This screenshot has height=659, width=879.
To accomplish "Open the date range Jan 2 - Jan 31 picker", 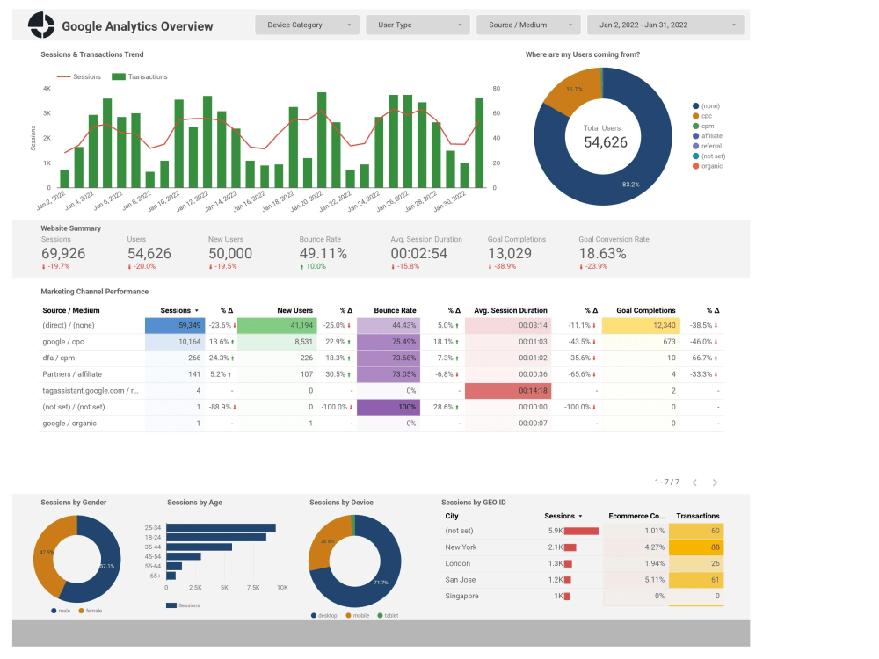I will (x=665, y=25).
